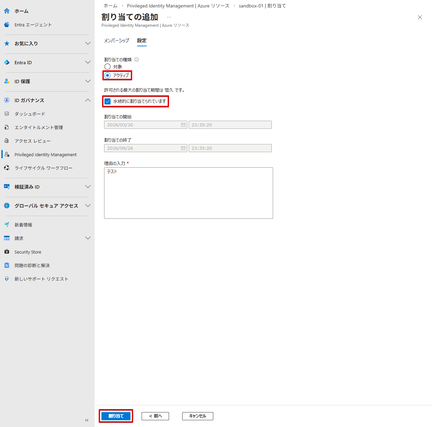Click the < 前へ button
The image size is (432, 427).
(x=155, y=416)
